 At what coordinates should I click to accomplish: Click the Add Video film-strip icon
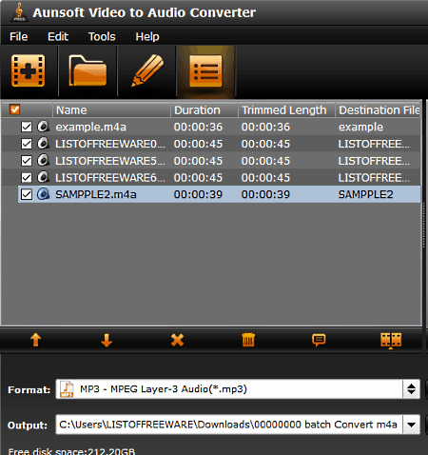(x=29, y=70)
